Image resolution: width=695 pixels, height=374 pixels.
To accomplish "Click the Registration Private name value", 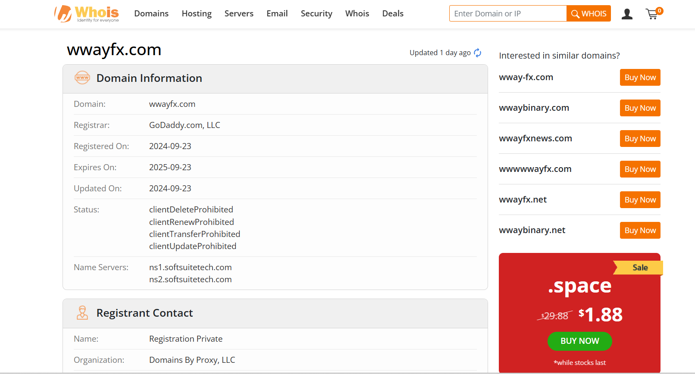I will click(x=186, y=339).
